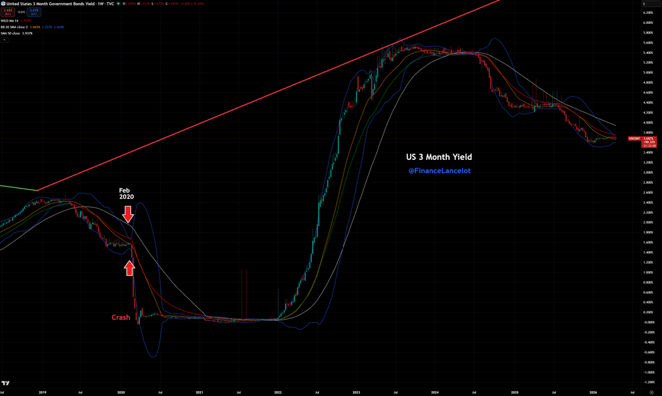Click the red Crash text label
The height and width of the screenshot is (396, 662).
121,317
